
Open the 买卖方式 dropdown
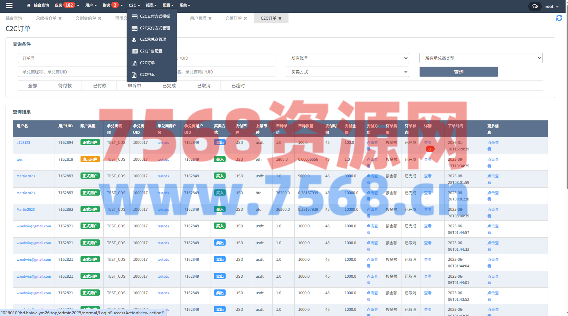click(347, 72)
